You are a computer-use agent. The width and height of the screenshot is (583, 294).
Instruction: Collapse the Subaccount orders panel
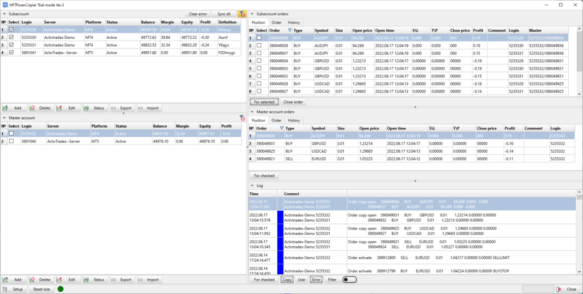(252, 14)
